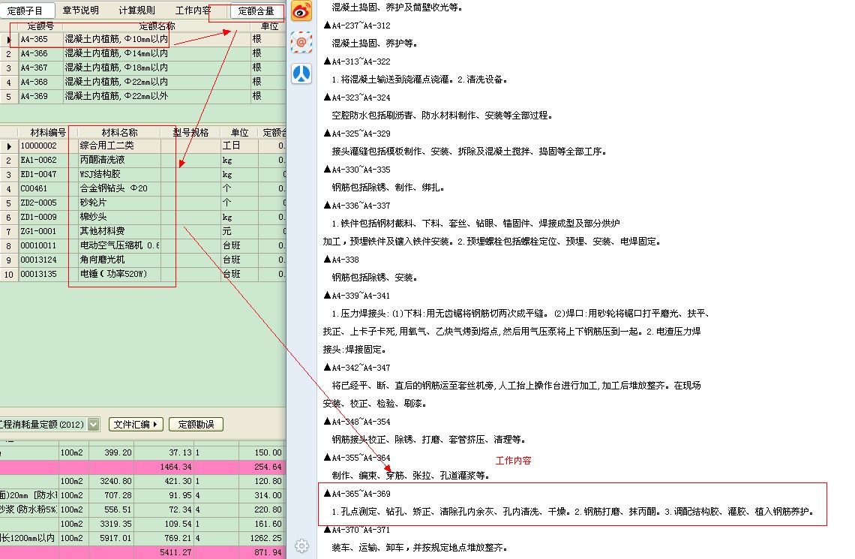
Task: Select quota row A4-365
Action: tap(142, 39)
